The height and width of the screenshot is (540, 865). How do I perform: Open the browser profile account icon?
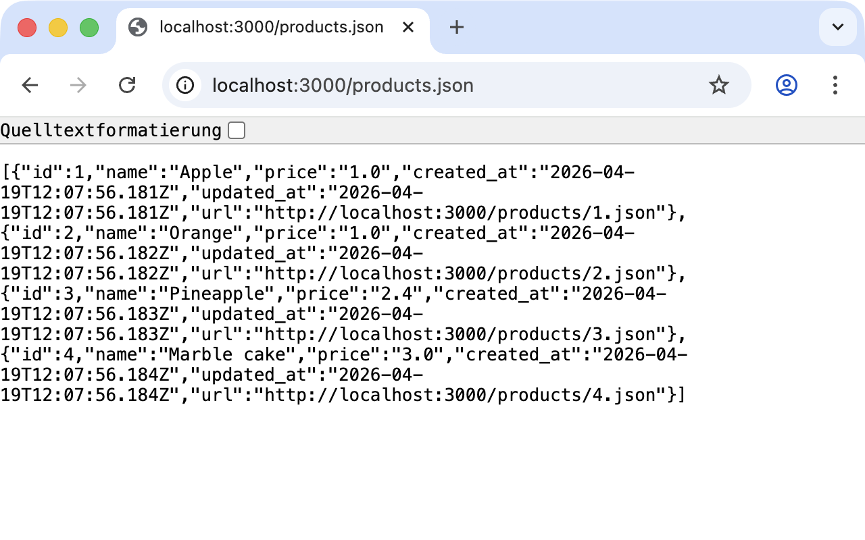tap(785, 85)
